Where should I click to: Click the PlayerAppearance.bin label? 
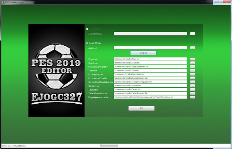coord(98,98)
